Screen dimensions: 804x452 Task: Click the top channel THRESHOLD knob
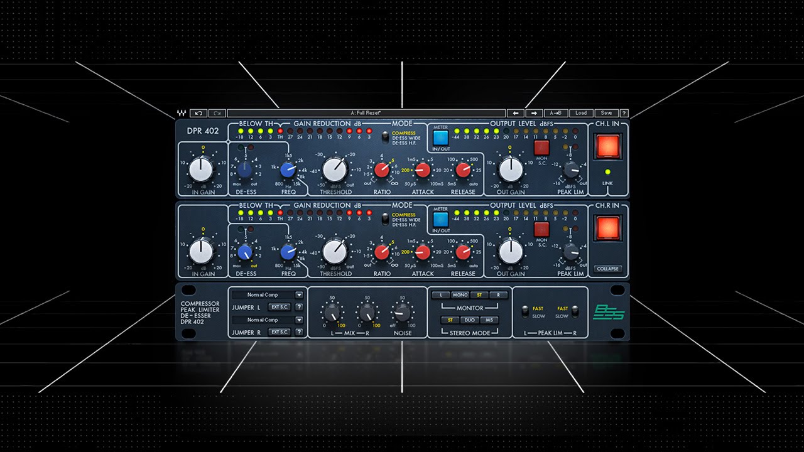335,169
